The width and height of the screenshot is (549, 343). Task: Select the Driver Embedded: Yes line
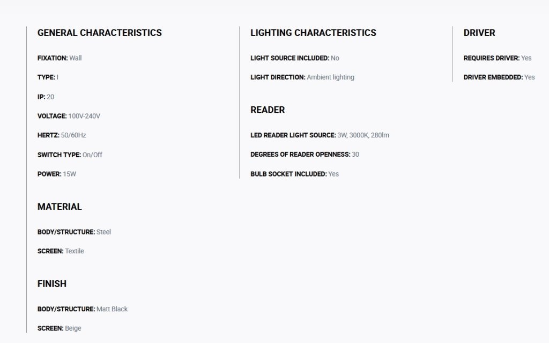[x=499, y=77]
